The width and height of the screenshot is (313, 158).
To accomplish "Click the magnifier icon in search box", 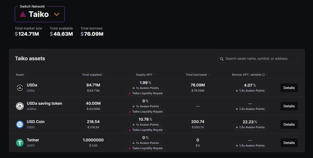I will point(222,59).
